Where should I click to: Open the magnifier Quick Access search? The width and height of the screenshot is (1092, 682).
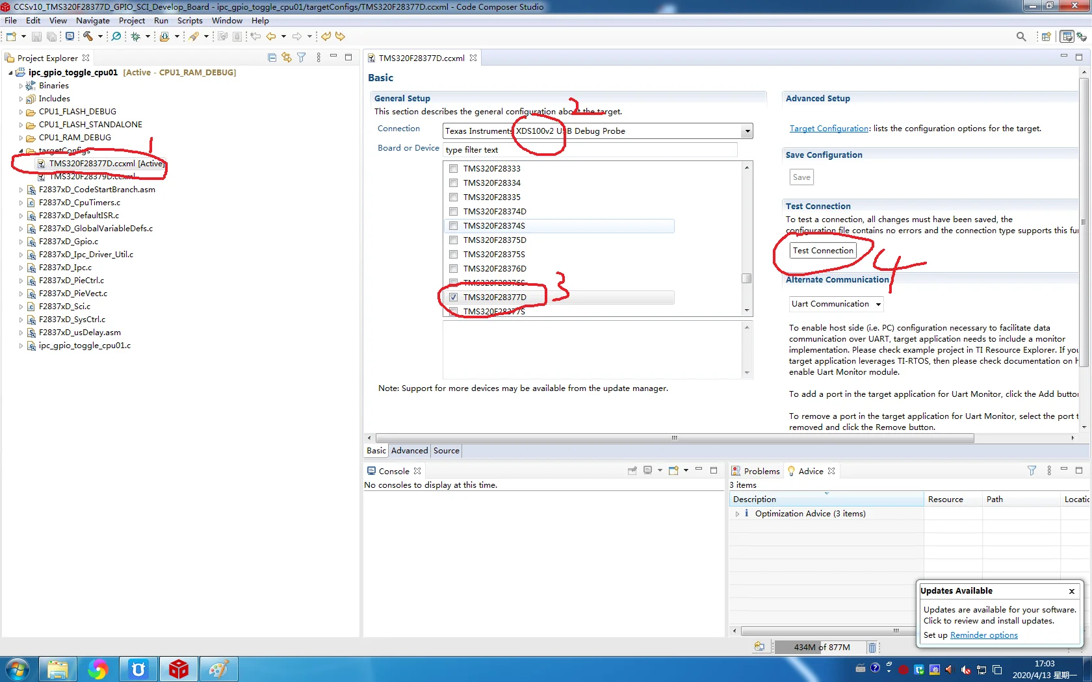1021,36
